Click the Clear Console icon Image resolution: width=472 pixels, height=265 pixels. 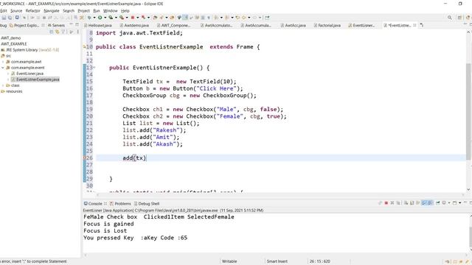click(406, 203)
